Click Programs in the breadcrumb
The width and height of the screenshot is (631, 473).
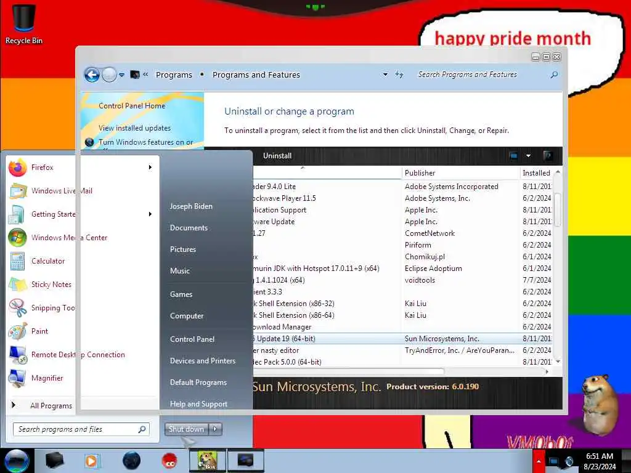174,75
